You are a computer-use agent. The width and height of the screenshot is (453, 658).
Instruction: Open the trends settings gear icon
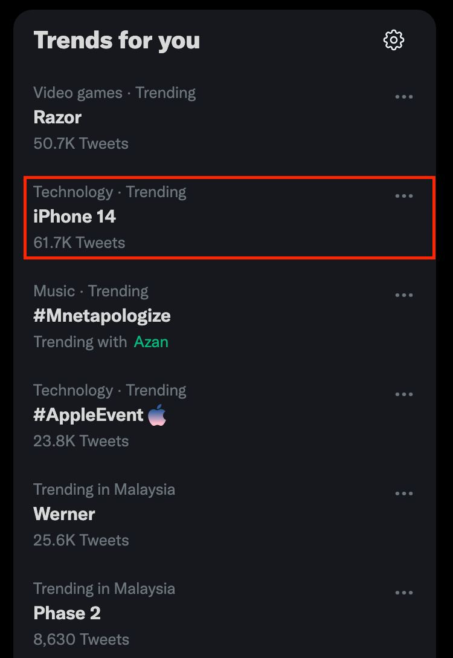[394, 40]
